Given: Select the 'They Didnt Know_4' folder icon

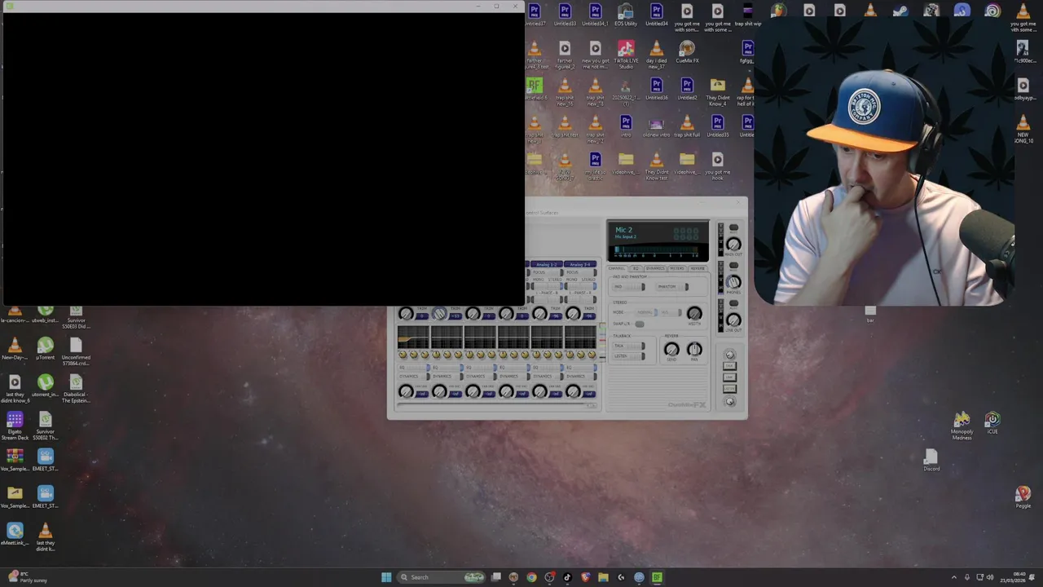Looking at the screenshot, I should coord(718,92).
